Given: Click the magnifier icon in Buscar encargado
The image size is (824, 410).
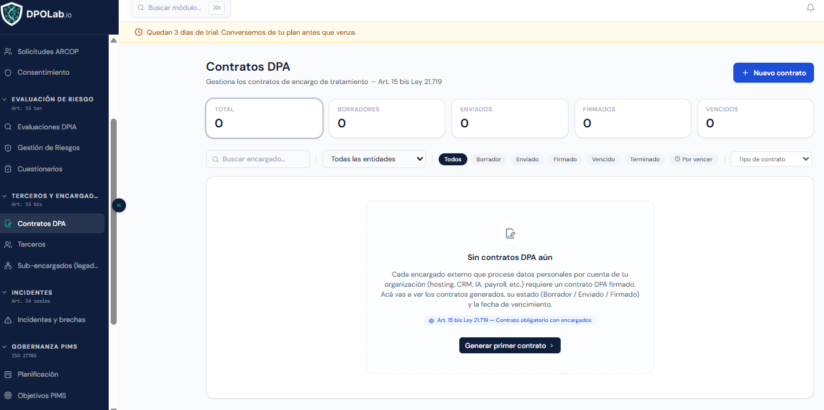Looking at the screenshot, I should pyautogui.click(x=215, y=159).
